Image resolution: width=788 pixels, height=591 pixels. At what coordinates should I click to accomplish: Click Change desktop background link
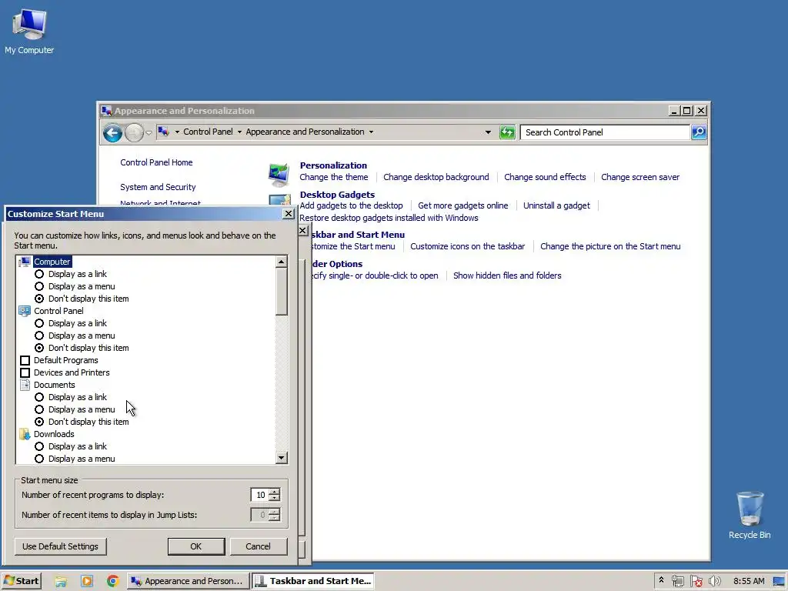point(436,177)
